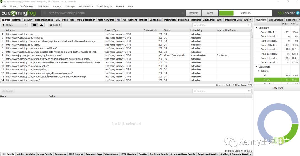Switch to tree view icon

click(x=42, y=25)
